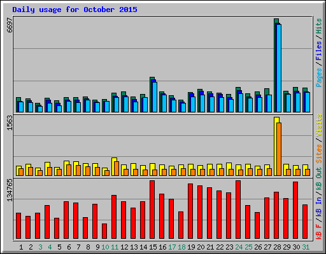The height and width of the screenshot is (254, 326).
Task: Click day label 15
Action: (153, 247)
